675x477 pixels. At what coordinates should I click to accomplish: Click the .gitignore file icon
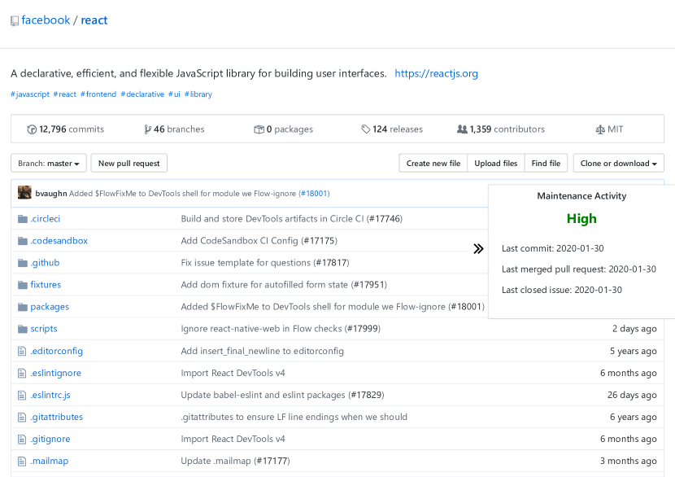pos(22,439)
